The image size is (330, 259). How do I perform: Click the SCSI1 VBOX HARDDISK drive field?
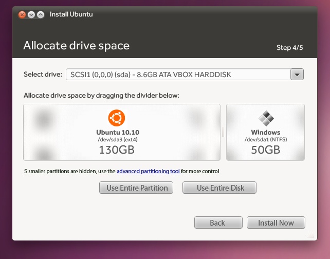[x=177, y=75]
